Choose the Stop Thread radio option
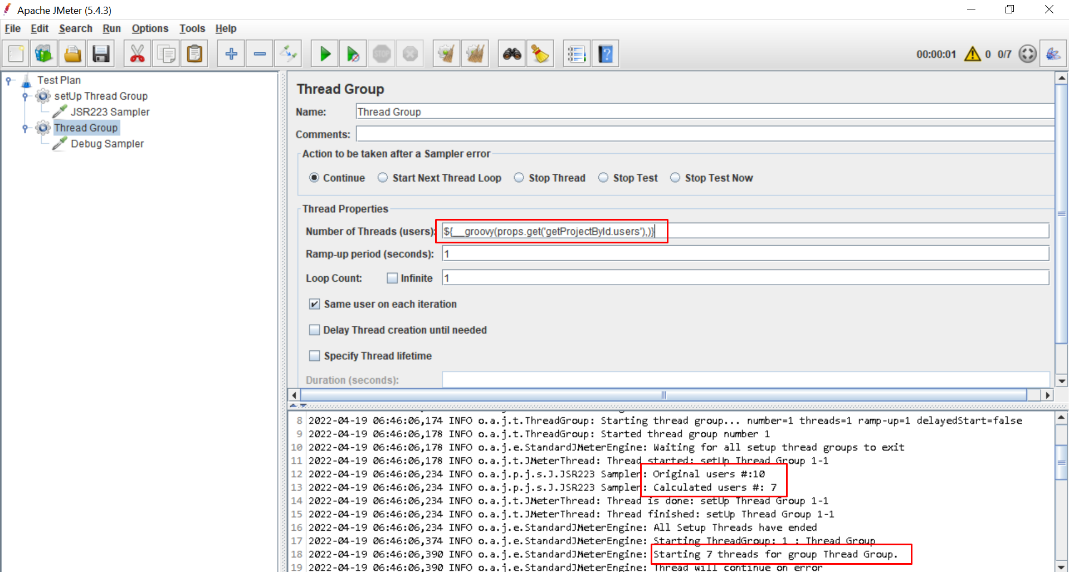The width and height of the screenshot is (1069, 572). [519, 178]
